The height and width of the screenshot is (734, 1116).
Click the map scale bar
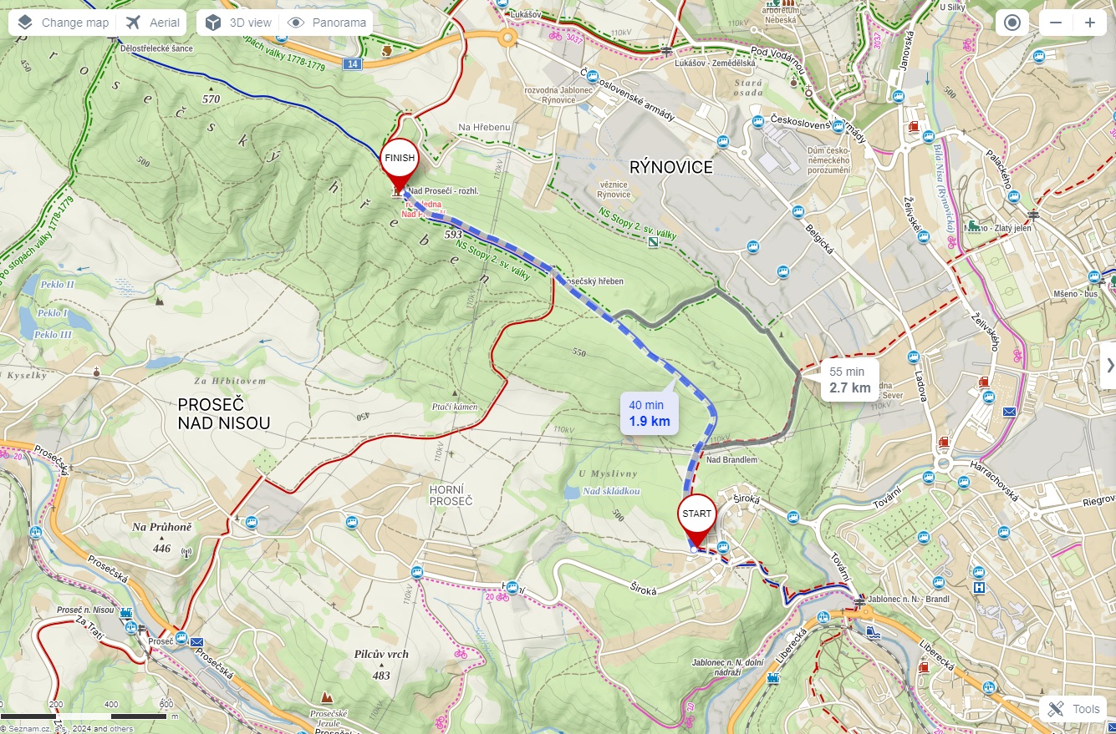coord(84,716)
